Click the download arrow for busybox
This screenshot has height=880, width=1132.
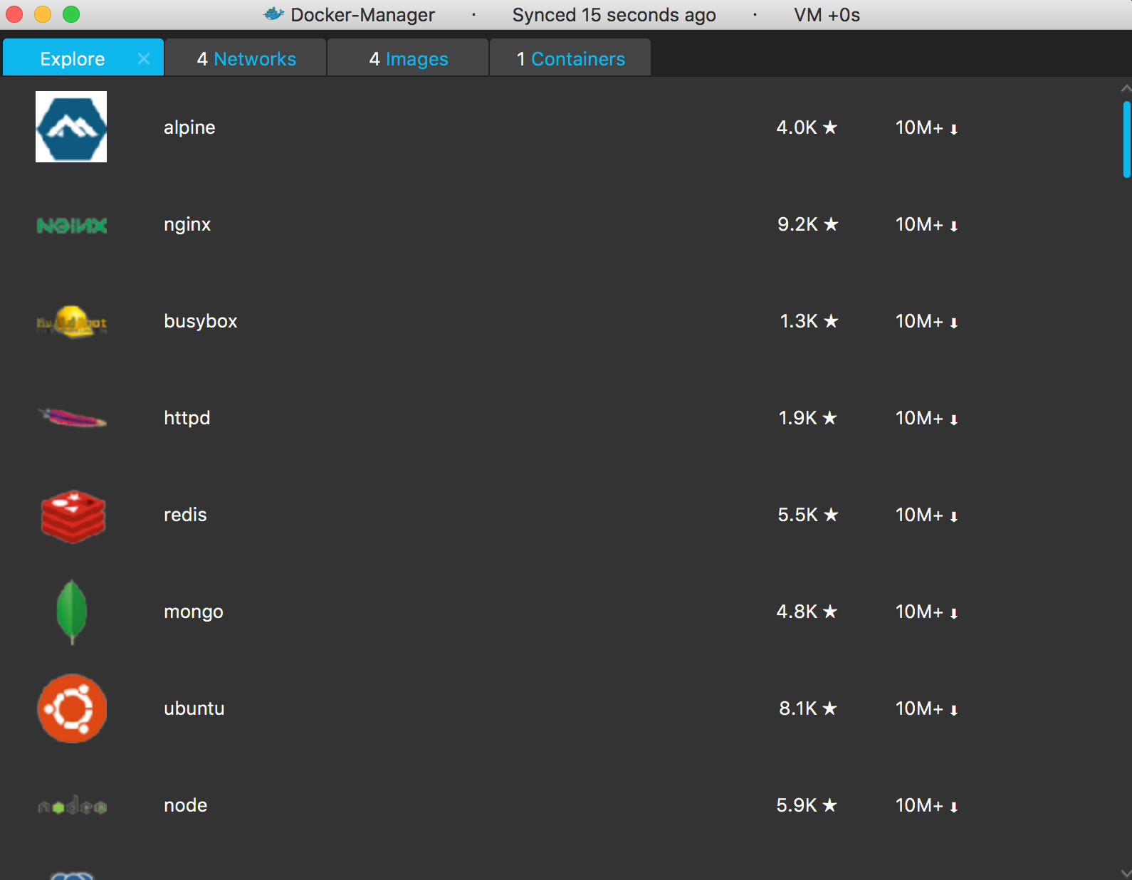[x=954, y=323]
